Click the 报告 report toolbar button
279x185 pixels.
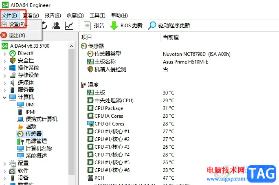tap(94, 25)
